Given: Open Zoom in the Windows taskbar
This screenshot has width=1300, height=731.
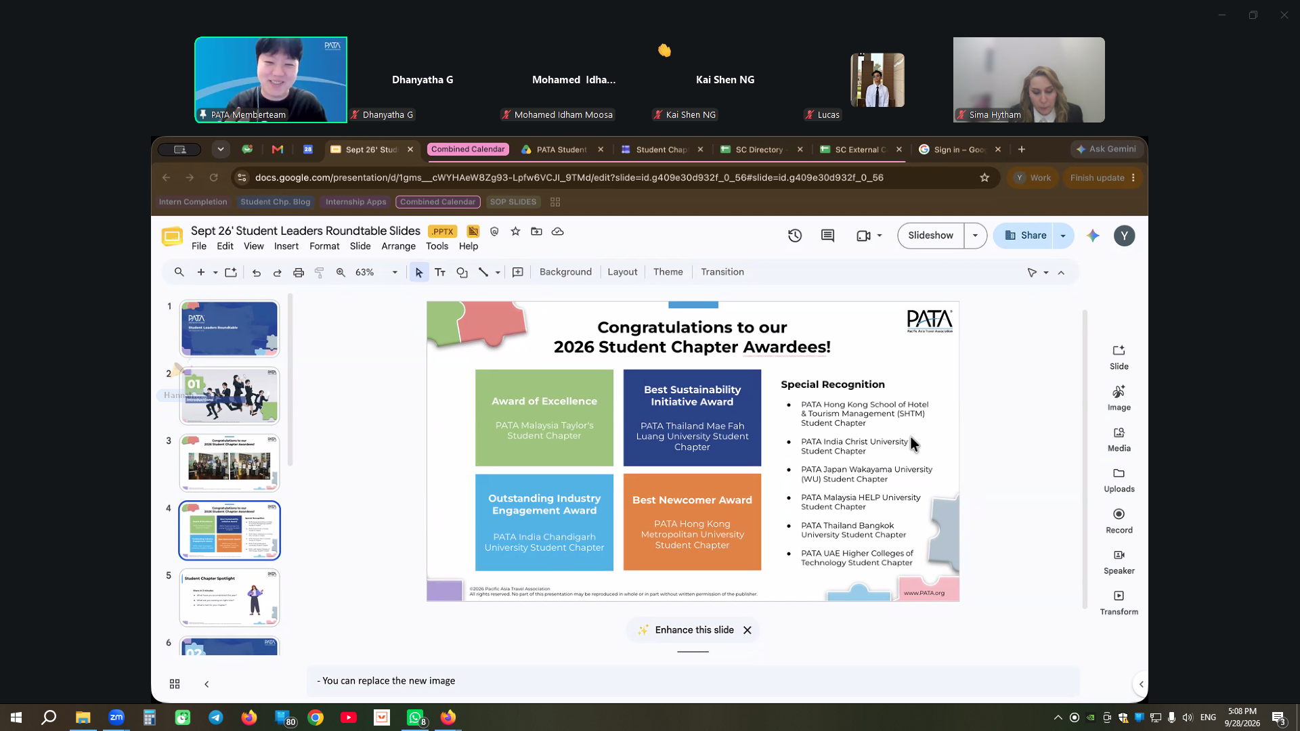Looking at the screenshot, I should click(x=116, y=717).
